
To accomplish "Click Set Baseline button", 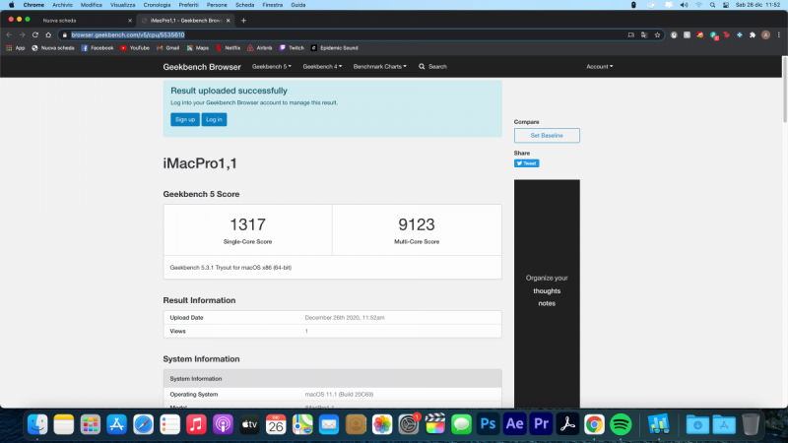I will coord(547,136).
